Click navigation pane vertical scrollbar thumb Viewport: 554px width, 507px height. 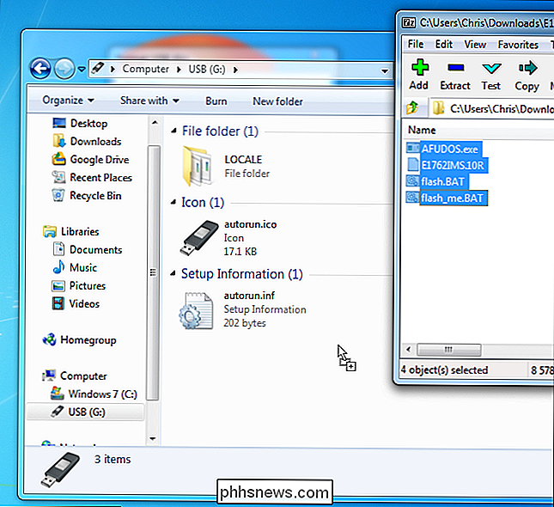154,272
